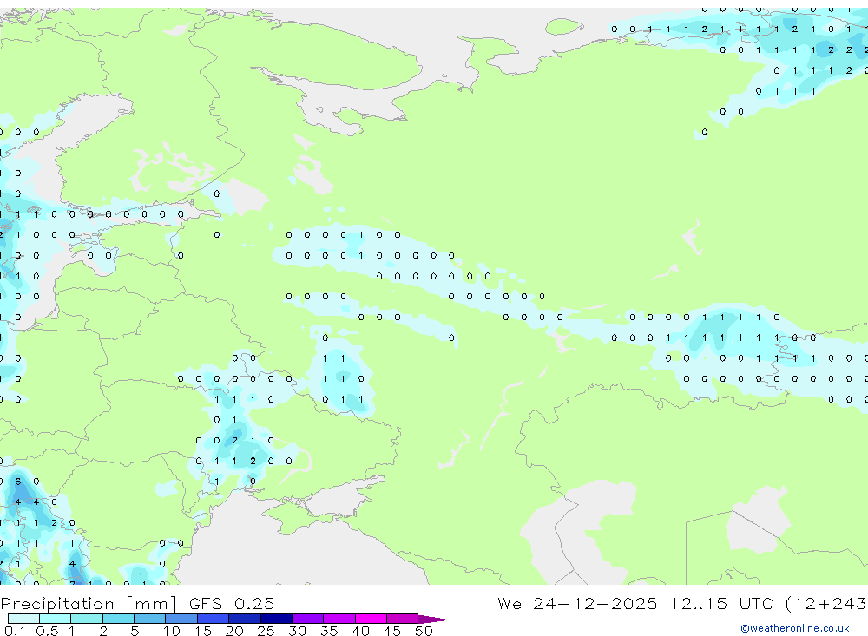Image resolution: width=868 pixels, height=636 pixels.
Task: Click the '40' legend scale label
Action: (360, 631)
